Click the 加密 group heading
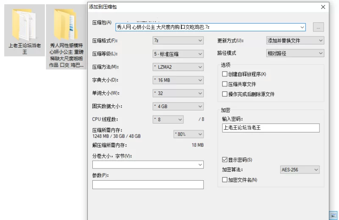Viewport: 339px width, 220px height. coord(225,110)
